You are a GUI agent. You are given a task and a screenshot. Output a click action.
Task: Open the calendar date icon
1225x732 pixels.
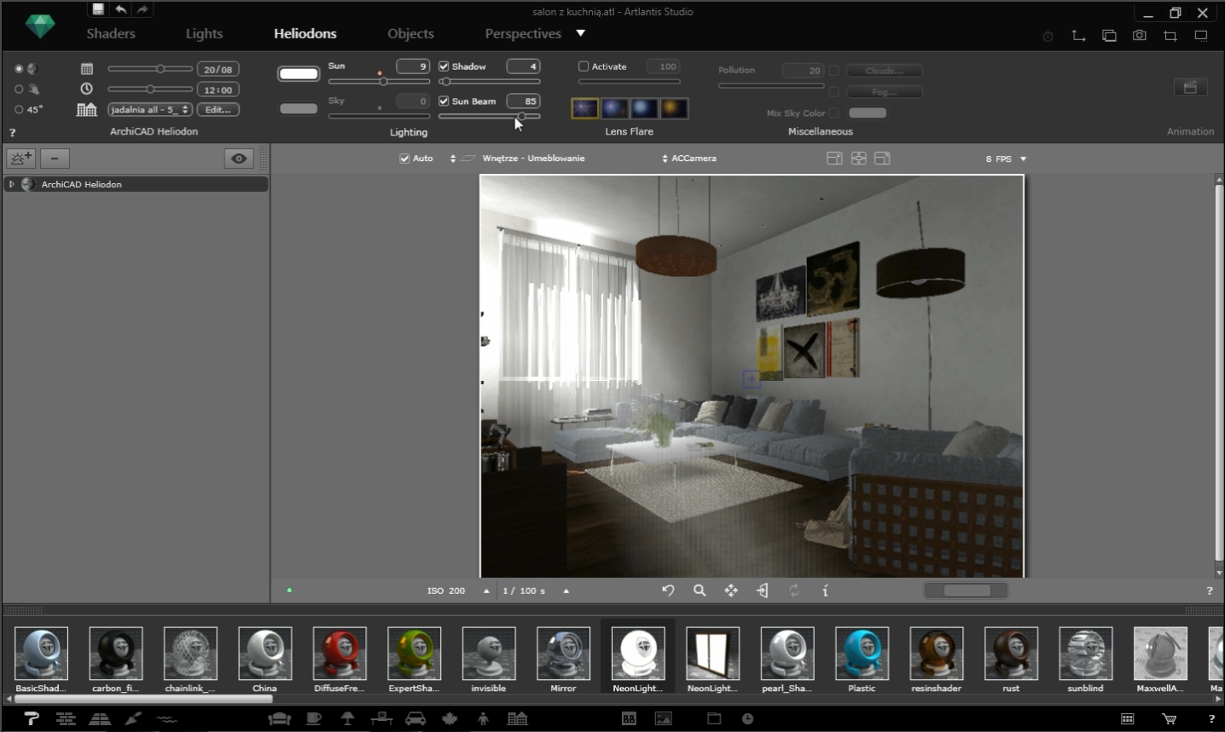[86, 69]
